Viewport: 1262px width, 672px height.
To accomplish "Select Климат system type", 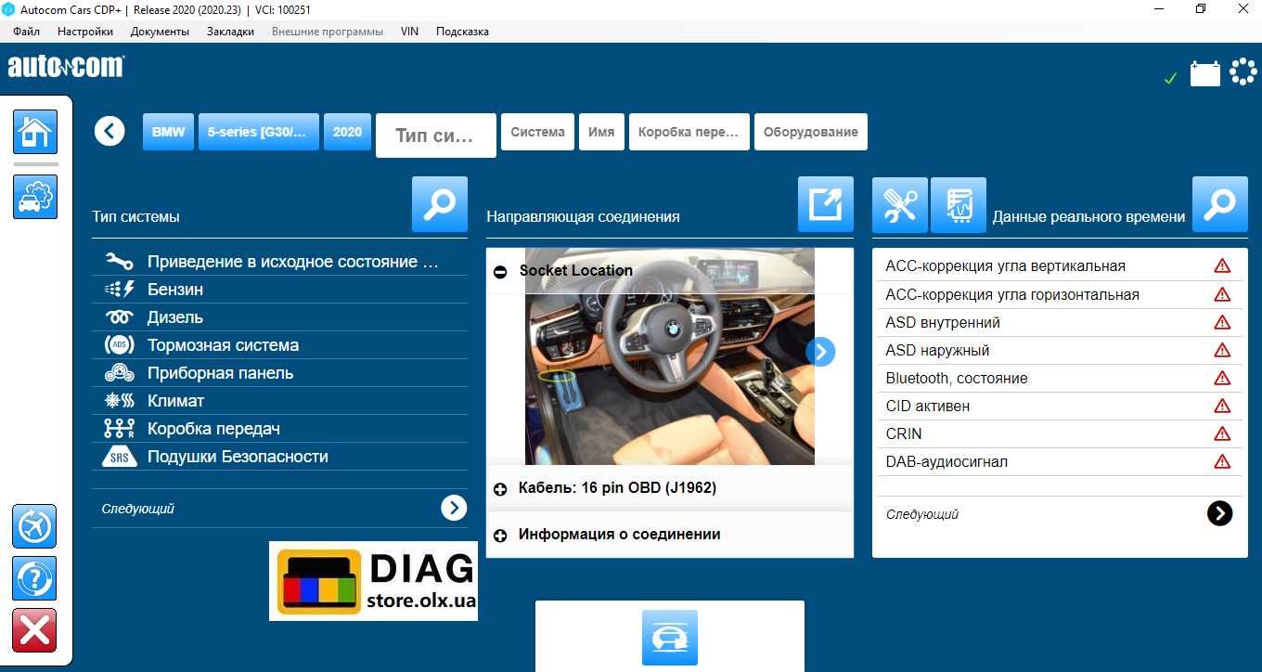I will (x=279, y=401).
